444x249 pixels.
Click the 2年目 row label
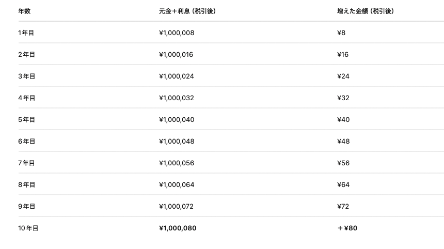click(26, 55)
